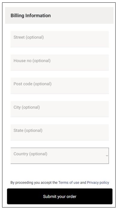
Task: Select the Post code (optional) input
Action: (60, 86)
